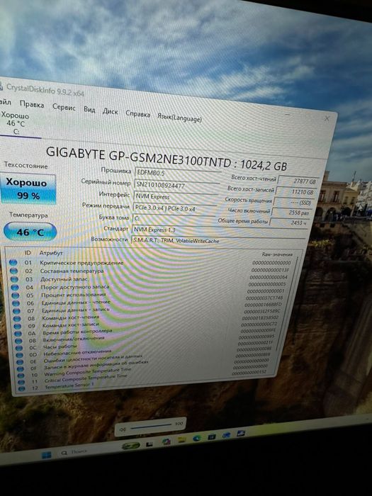Click the NVM Express 1.3 standard field
Screen dimensions: 372x496
point(219,232)
